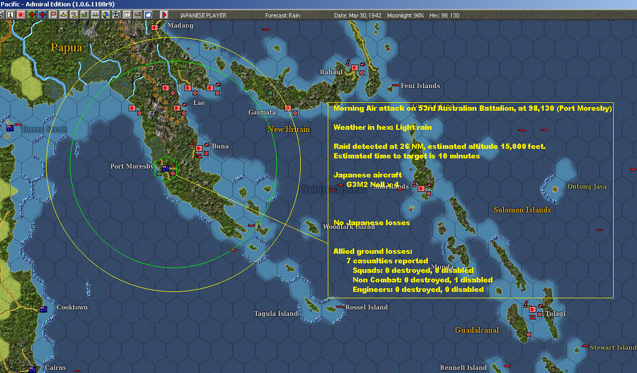
Task: Click the Solomon Islands region label
Action: [522, 210]
